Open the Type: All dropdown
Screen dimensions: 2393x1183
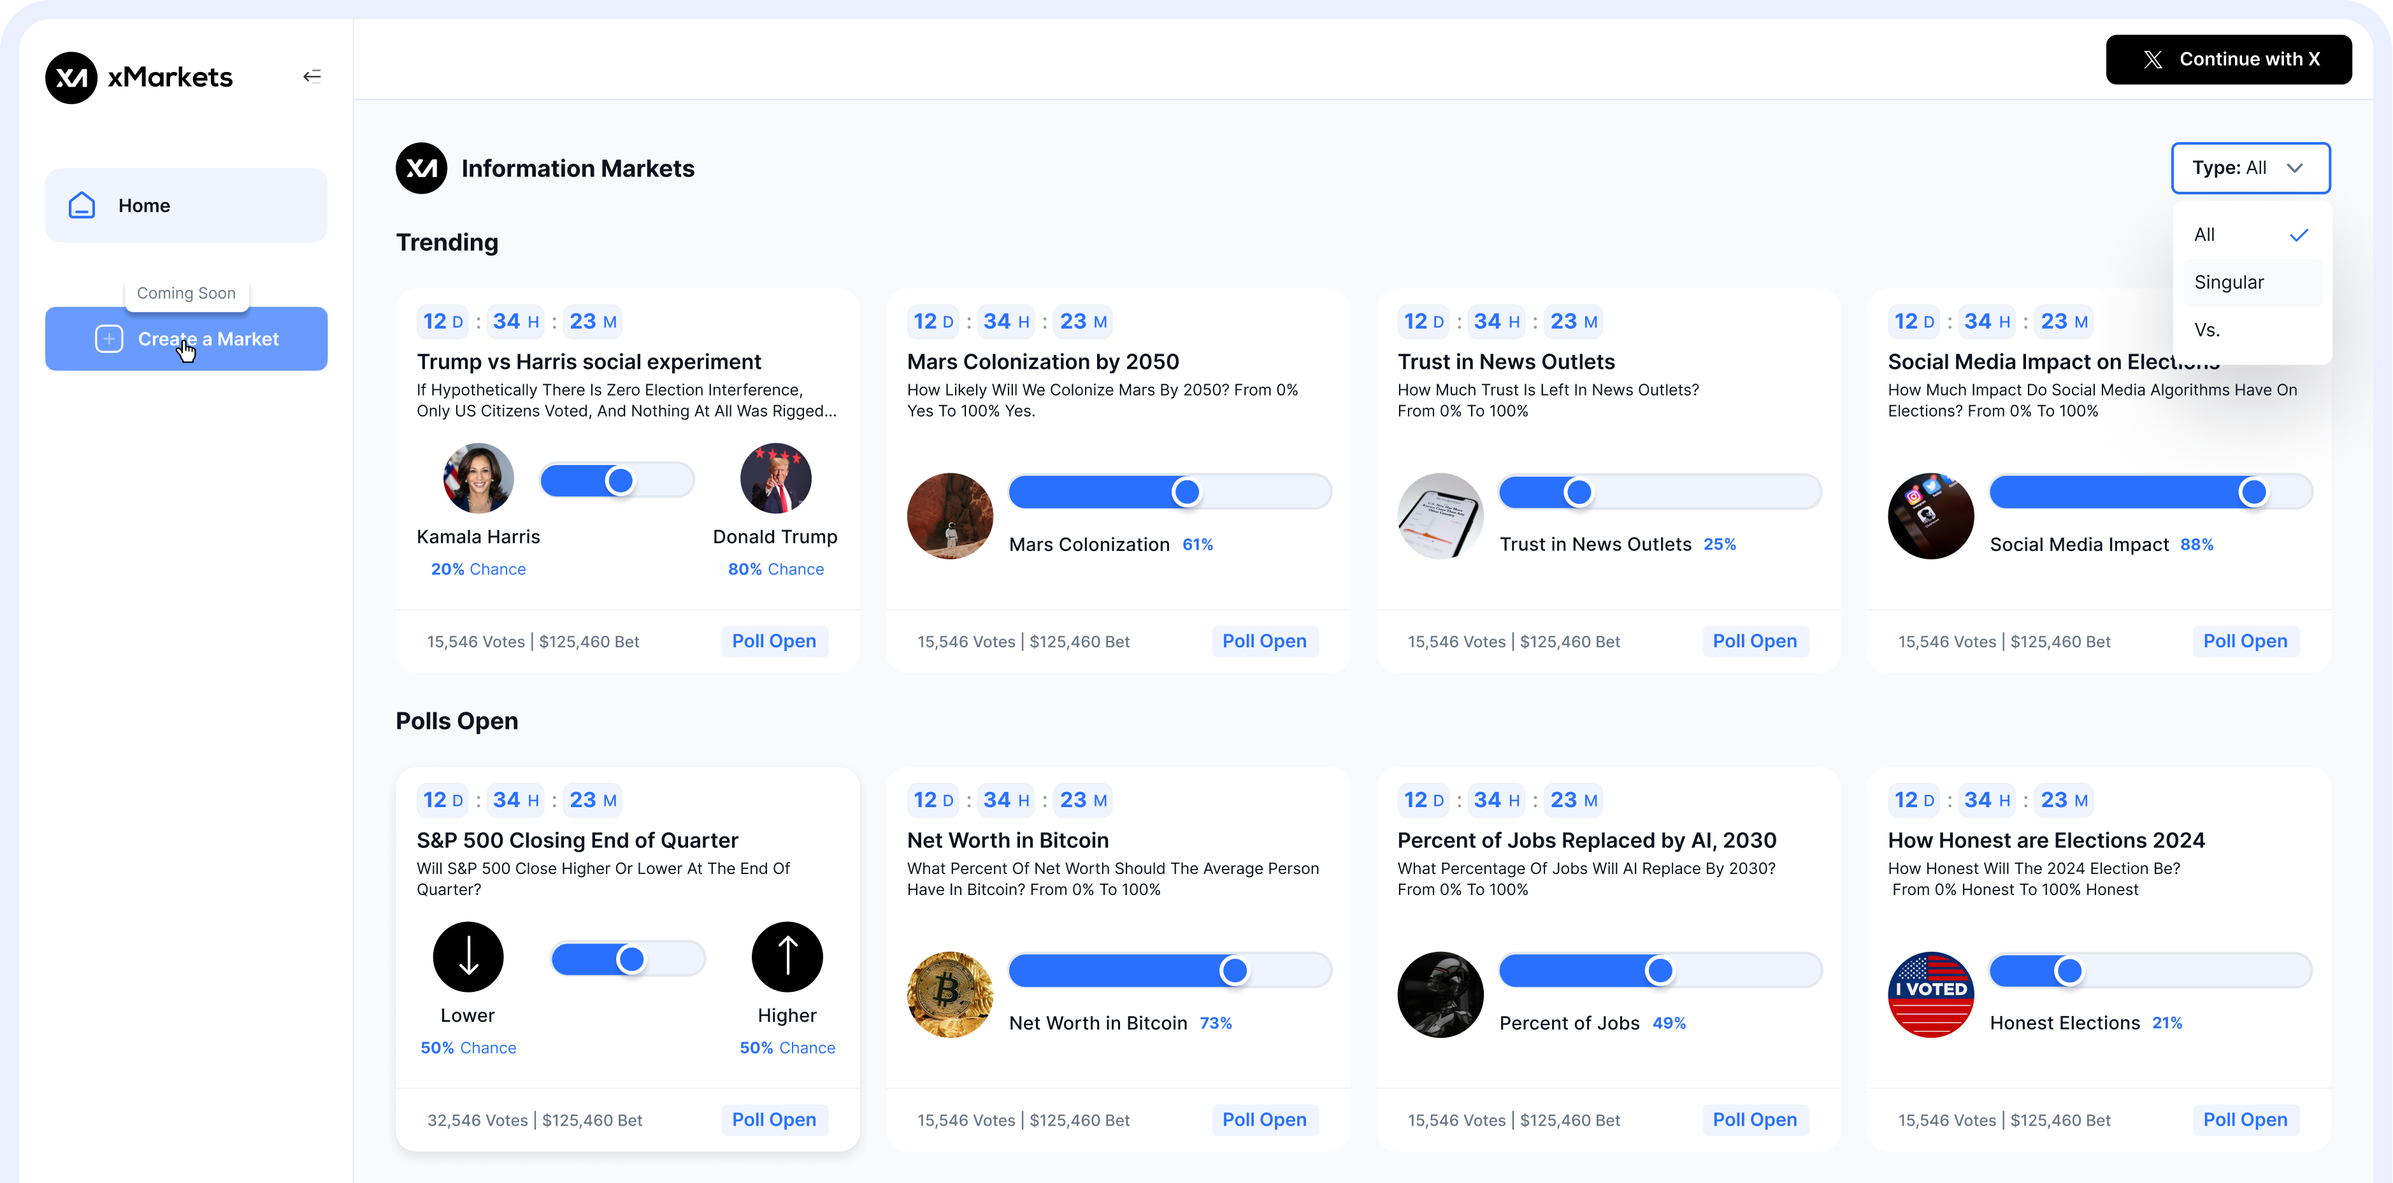[x=2250, y=168]
